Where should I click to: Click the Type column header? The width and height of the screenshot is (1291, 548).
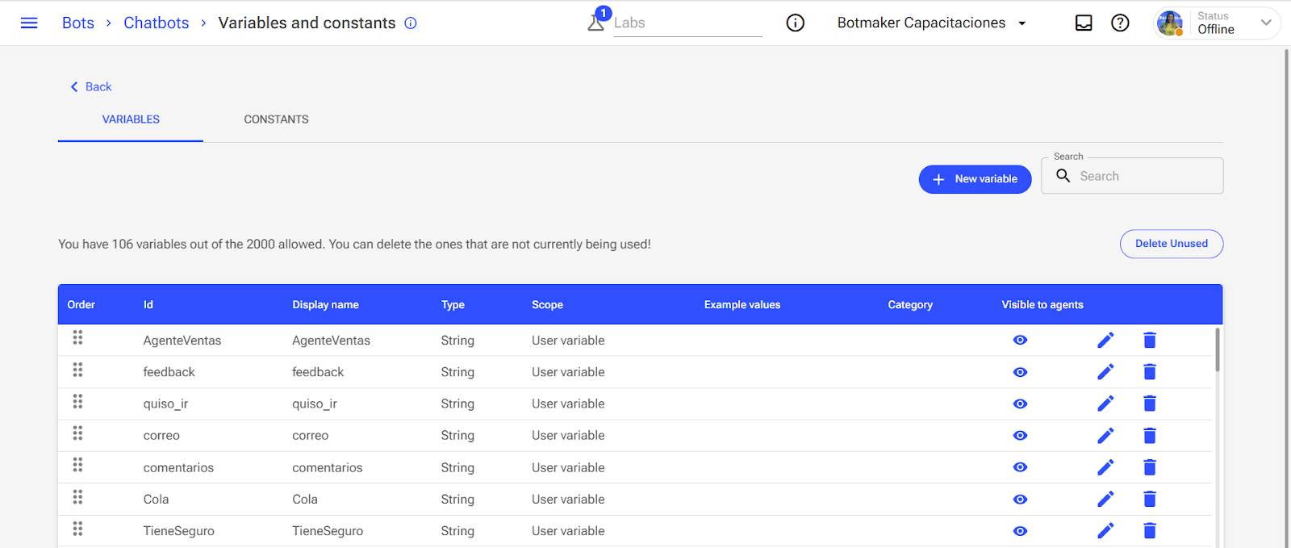pos(453,304)
